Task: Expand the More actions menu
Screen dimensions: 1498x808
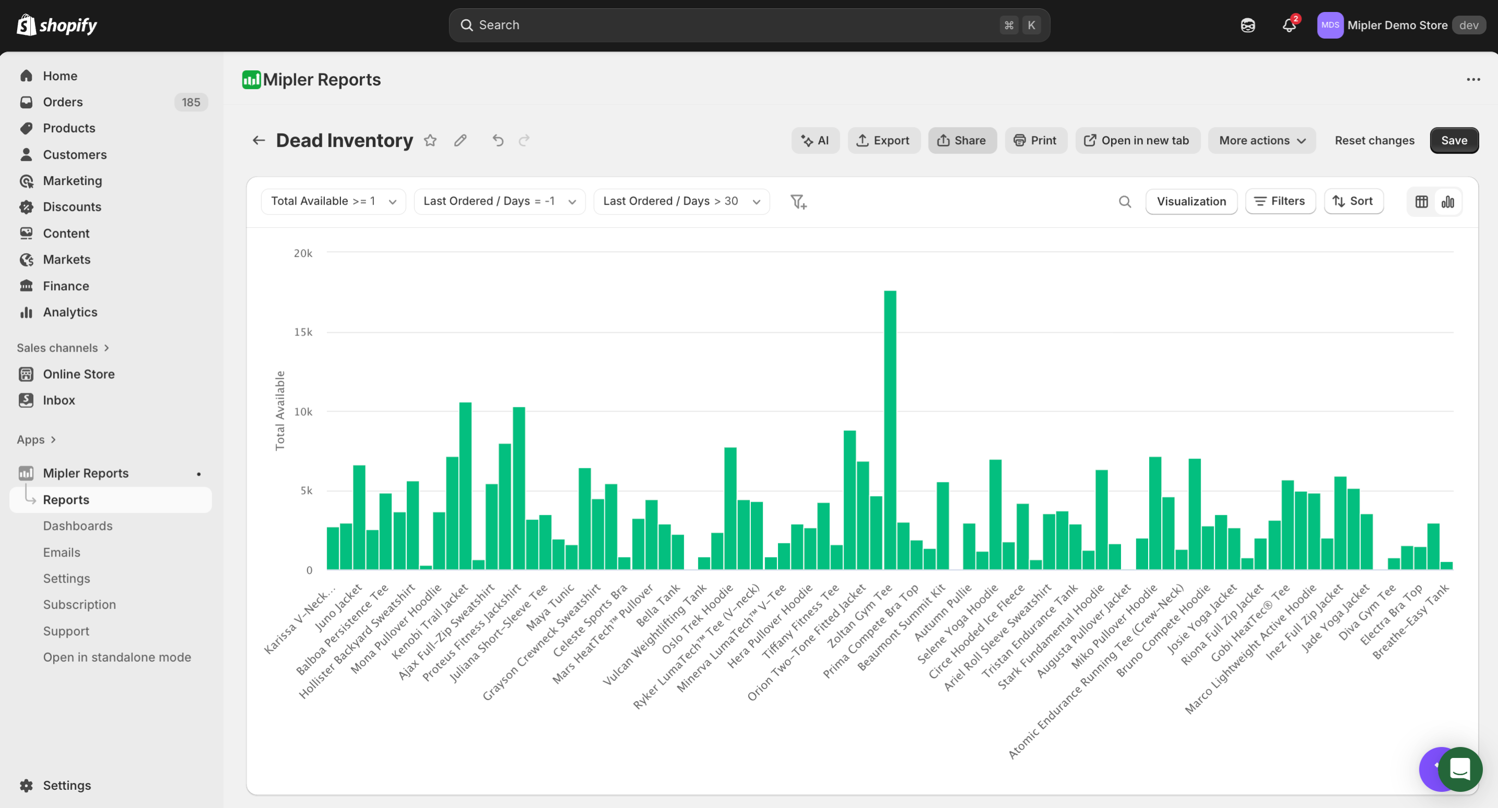Action: pyautogui.click(x=1261, y=140)
